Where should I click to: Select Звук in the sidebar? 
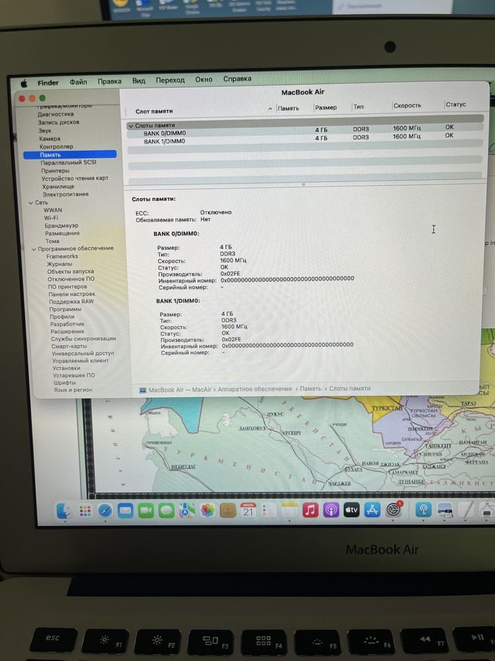pyautogui.click(x=45, y=131)
